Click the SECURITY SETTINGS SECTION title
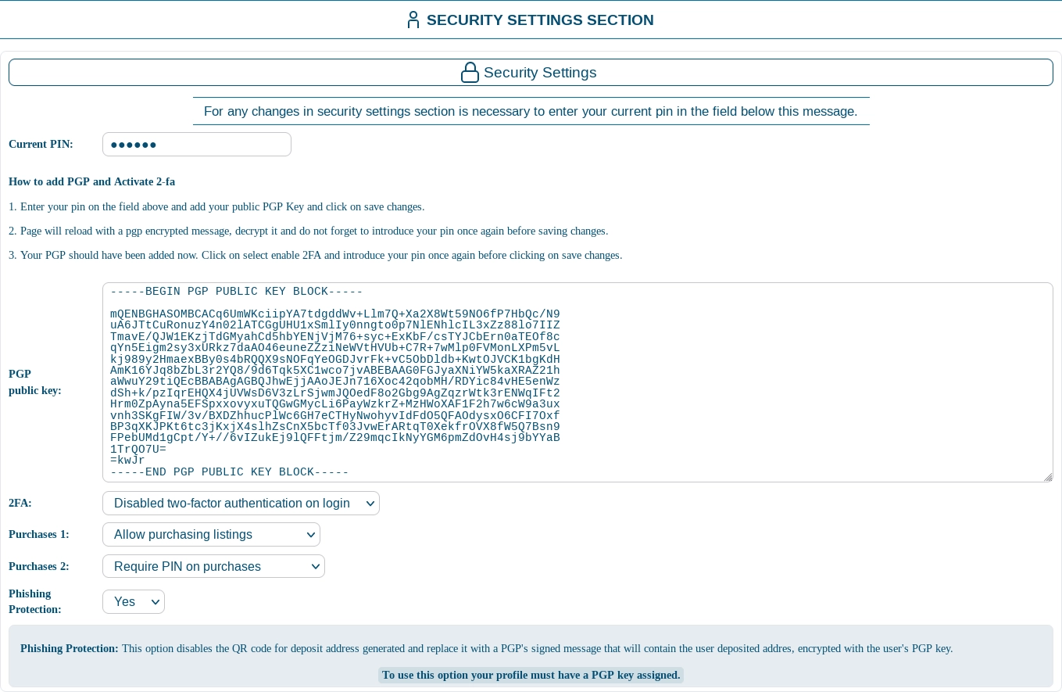Viewport: 1062px width, 692px height. [540, 20]
